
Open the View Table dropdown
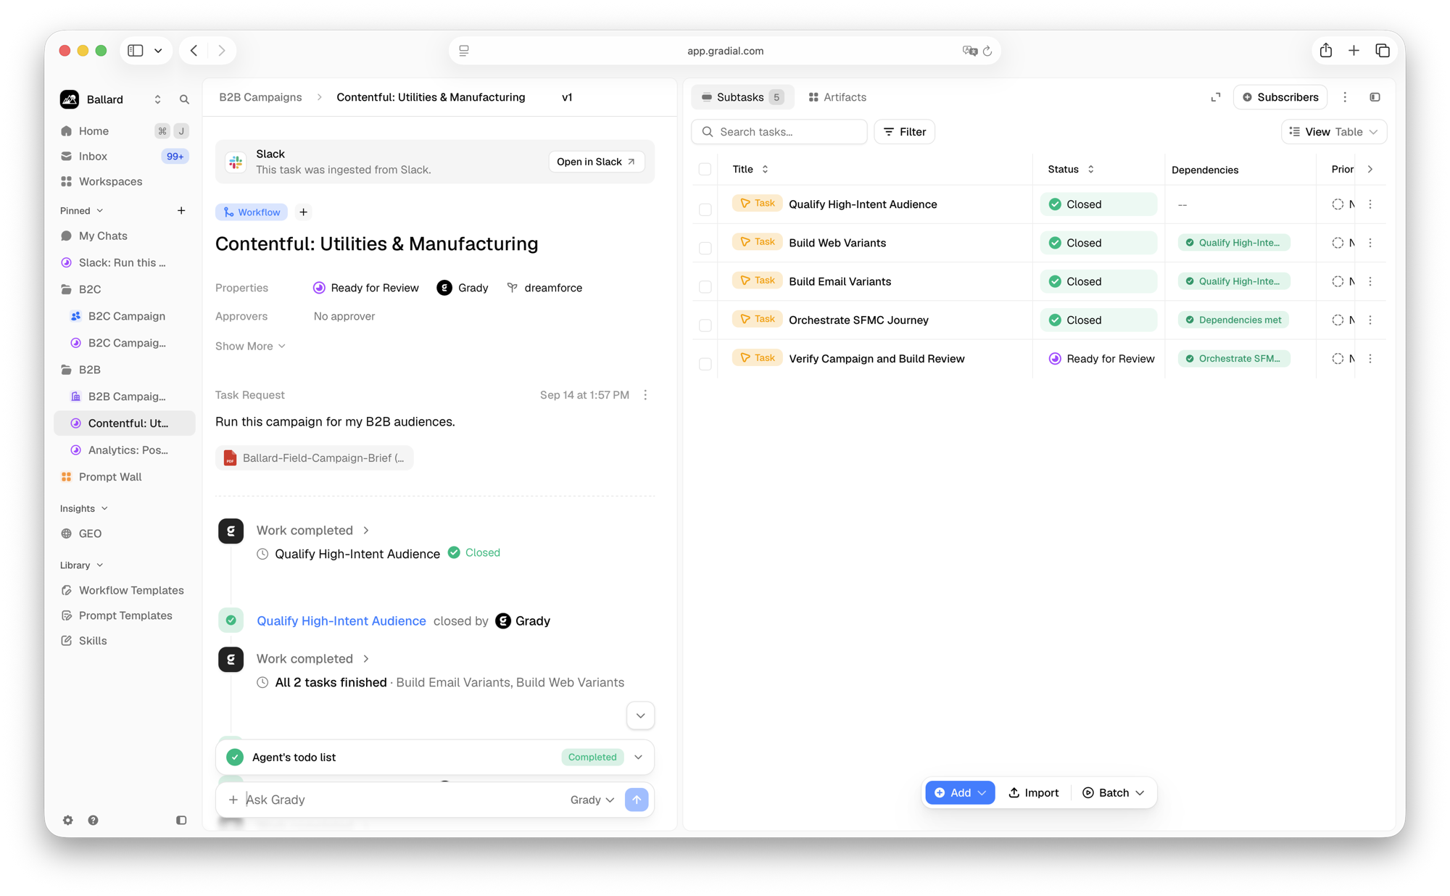1333,132
